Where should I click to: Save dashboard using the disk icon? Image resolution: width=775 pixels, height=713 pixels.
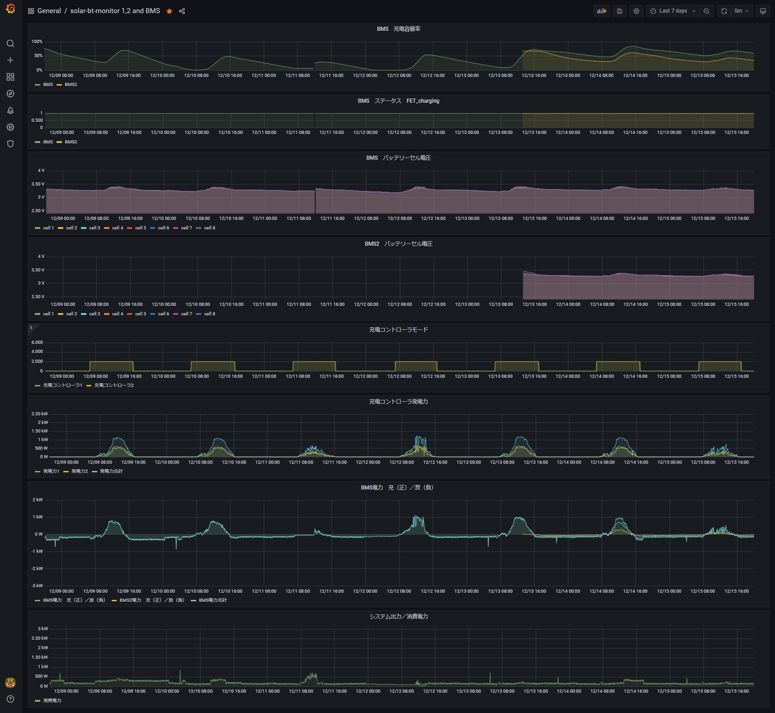(619, 11)
